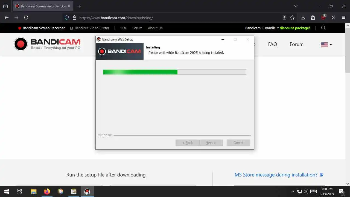350x197 pixels.
Task: Close the Bandicam Screen Recorder tab
Action: click(69, 6)
